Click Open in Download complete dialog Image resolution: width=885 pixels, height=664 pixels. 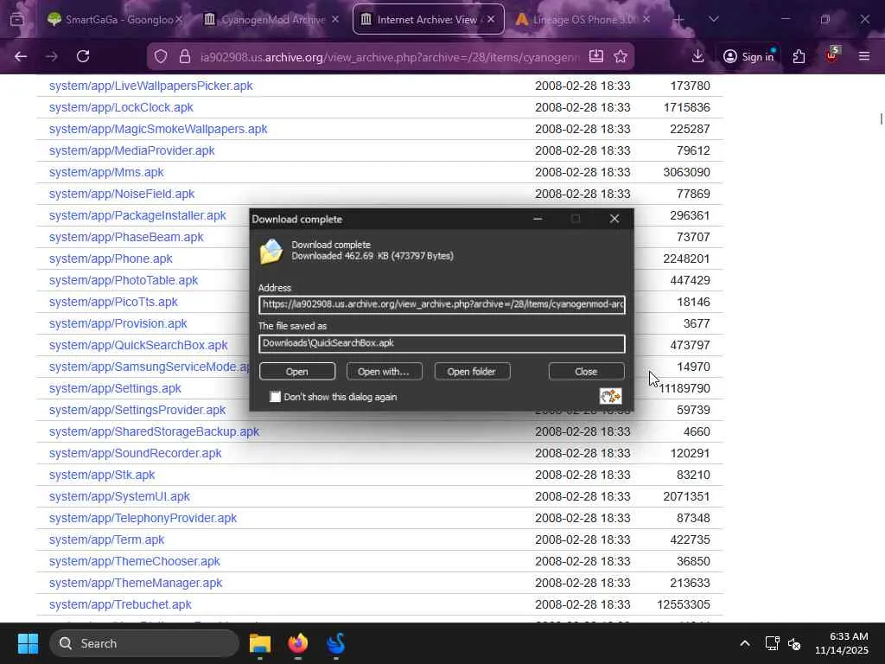tap(297, 372)
